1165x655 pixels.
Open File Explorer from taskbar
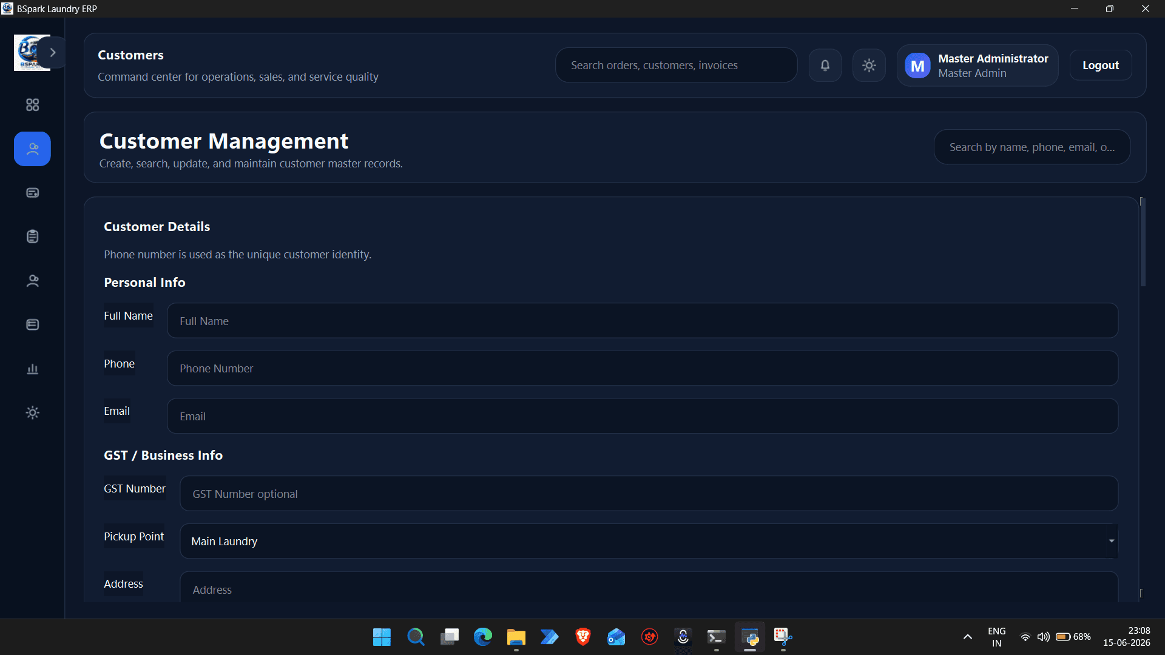(x=516, y=637)
